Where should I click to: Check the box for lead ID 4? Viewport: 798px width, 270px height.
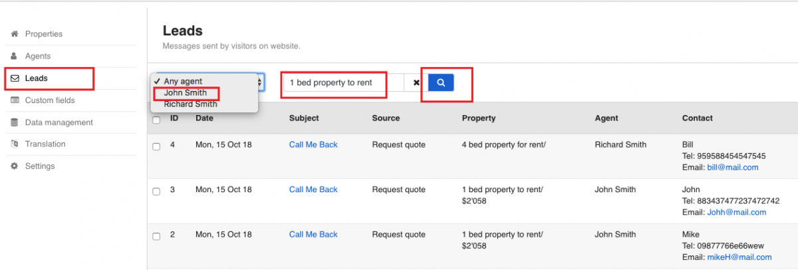156,147
